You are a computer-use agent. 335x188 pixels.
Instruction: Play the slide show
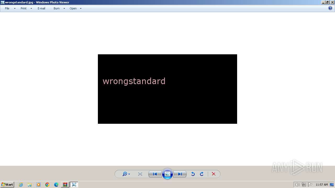[x=167, y=174]
